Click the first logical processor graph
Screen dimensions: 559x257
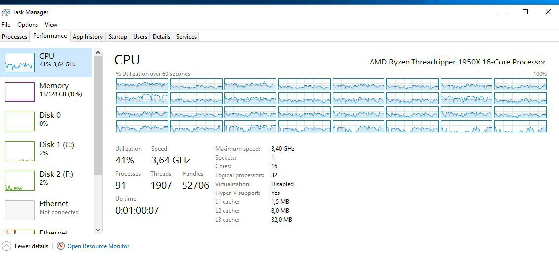tap(142, 84)
